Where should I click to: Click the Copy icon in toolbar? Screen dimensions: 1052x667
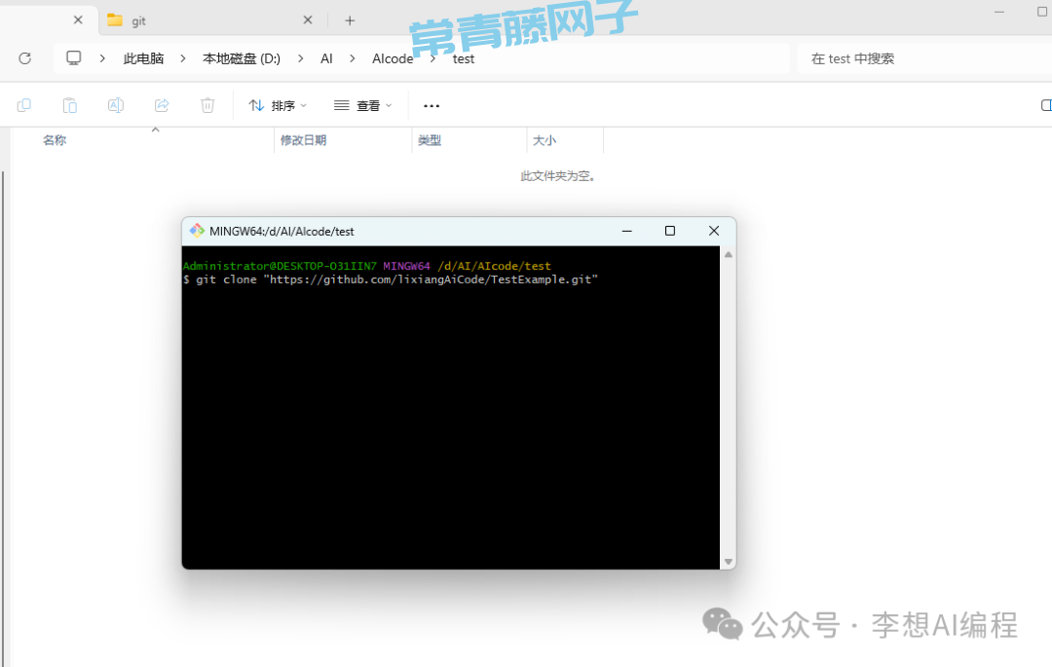24,105
